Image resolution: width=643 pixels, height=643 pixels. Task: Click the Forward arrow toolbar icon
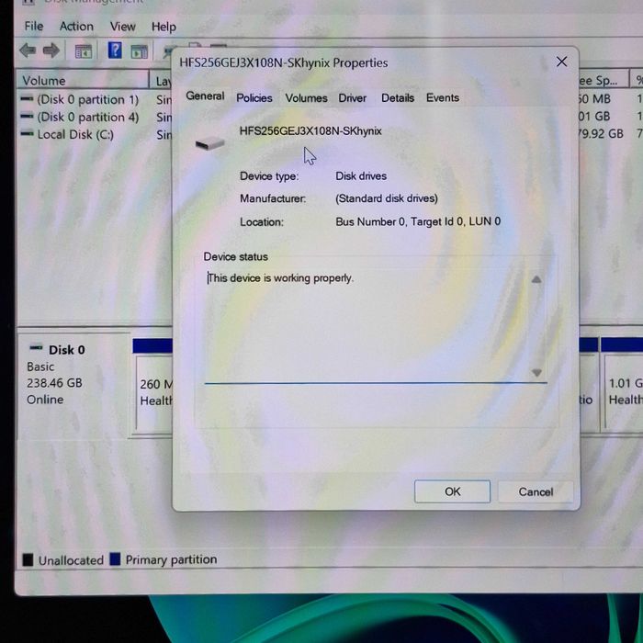click(51, 51)
